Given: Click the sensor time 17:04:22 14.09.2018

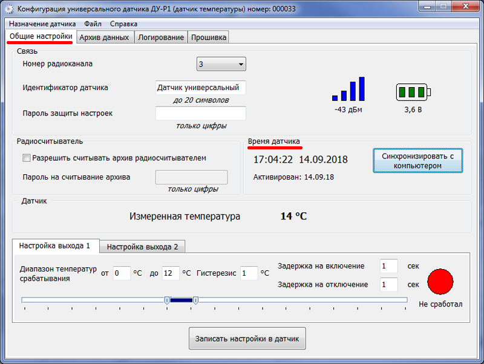Looking at the screenshot, I should click(x=300, y=160).
